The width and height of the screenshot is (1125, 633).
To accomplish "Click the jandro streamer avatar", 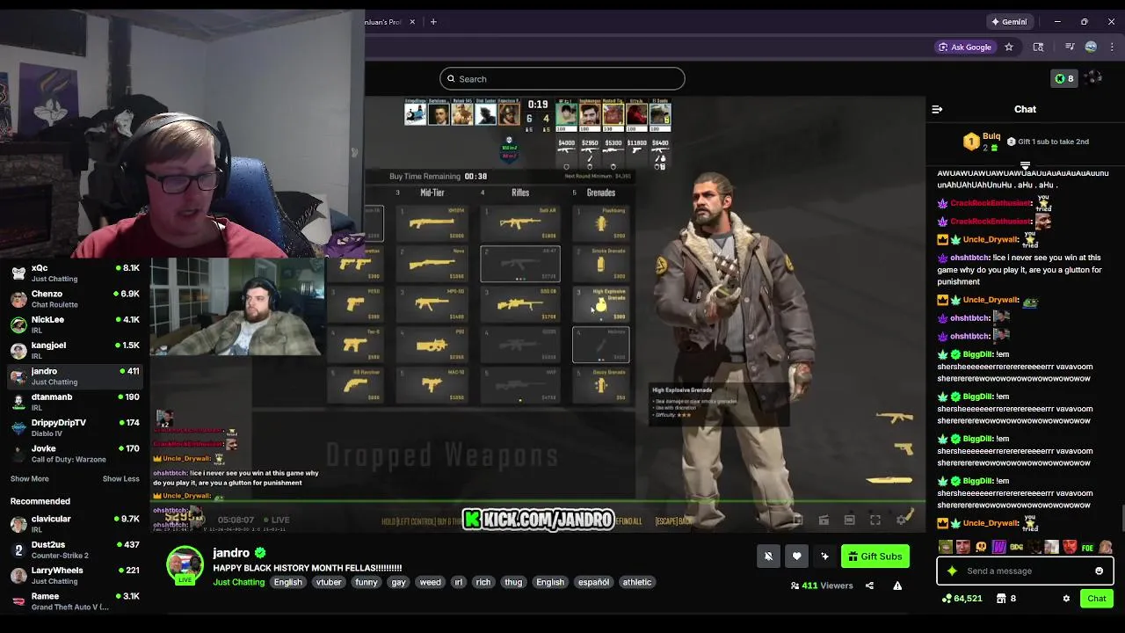I will click(185, 564).
